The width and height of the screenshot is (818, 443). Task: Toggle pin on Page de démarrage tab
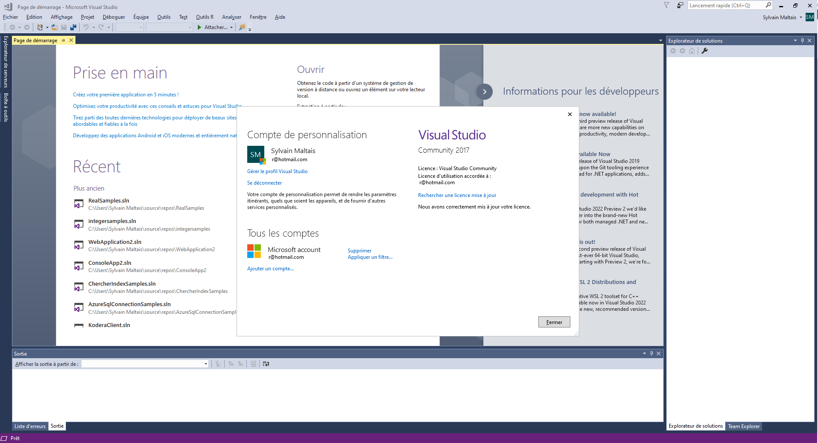coord(64,41)
